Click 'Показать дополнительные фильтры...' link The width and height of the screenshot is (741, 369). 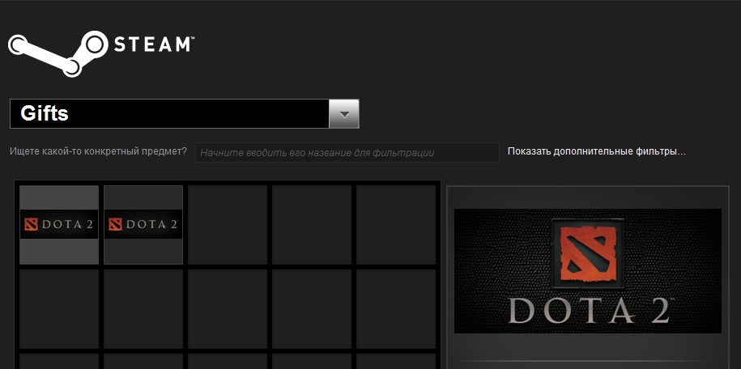click(x=596, y=151)
